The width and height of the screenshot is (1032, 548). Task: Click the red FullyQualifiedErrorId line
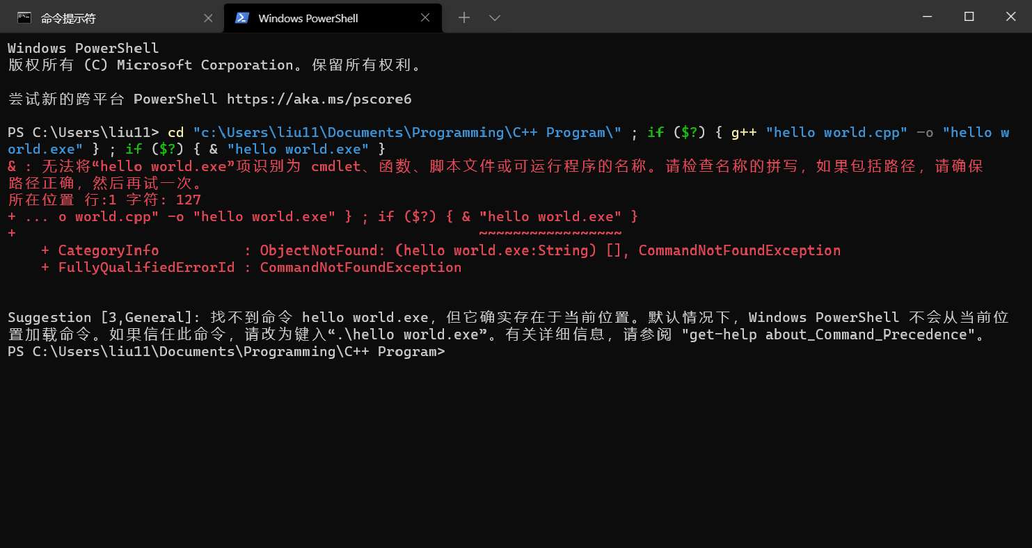pyautogui.click(x=251, y=268)
